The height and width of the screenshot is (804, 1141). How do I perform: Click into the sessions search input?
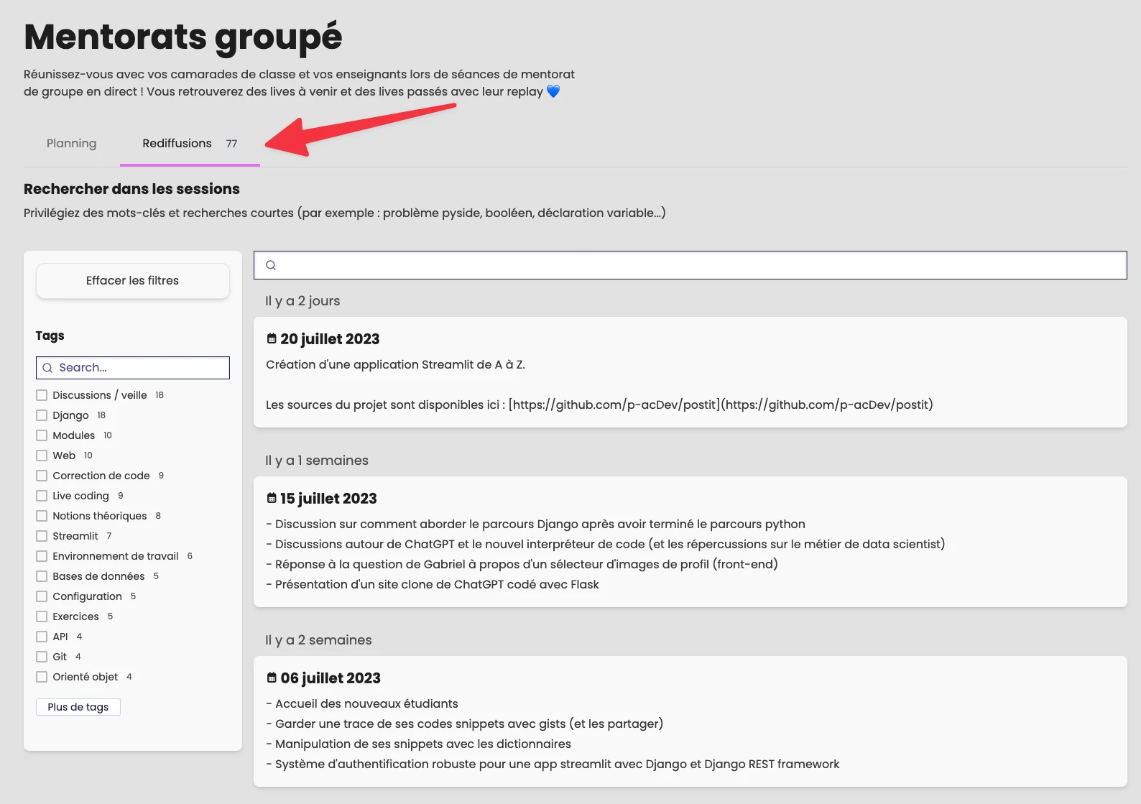tap(690, 265)
